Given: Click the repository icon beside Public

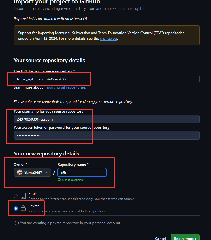Looking at the screenshot, I should coord(23,196).
